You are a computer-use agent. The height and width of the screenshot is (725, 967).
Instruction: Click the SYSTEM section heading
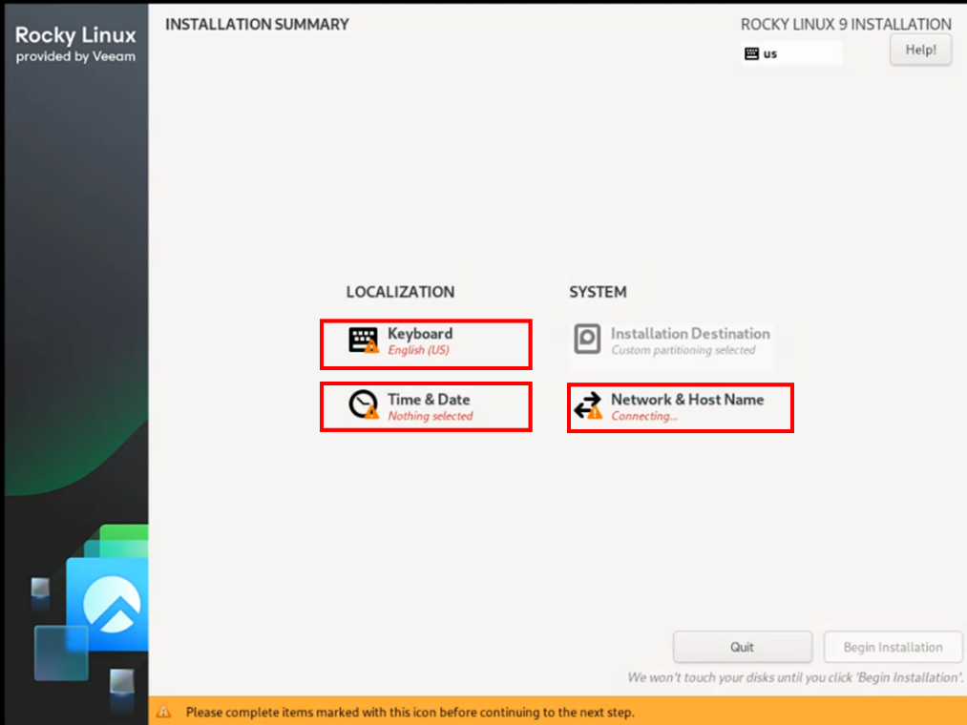[x=598, y=292]
